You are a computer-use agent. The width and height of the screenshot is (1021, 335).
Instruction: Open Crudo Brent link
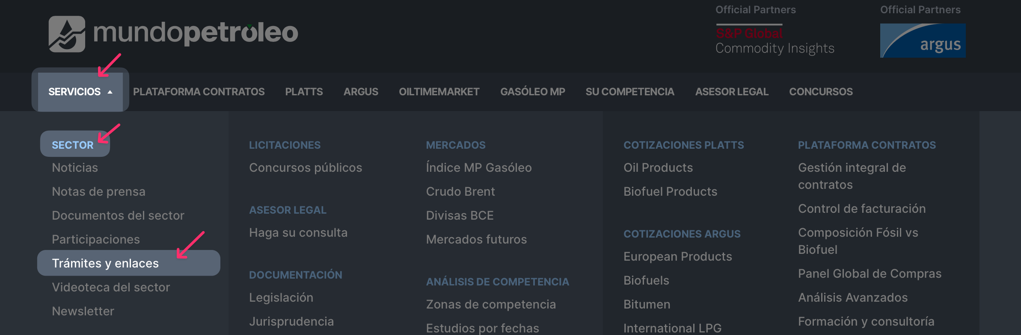[460, 191]
